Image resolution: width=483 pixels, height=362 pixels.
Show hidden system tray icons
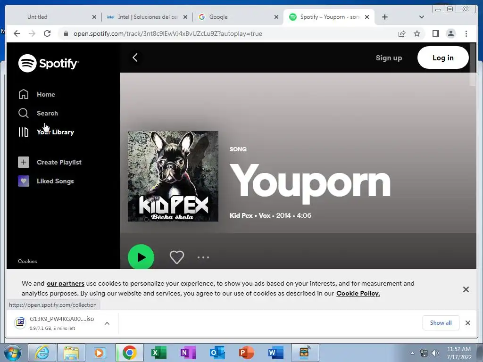[x=412, y=353]
